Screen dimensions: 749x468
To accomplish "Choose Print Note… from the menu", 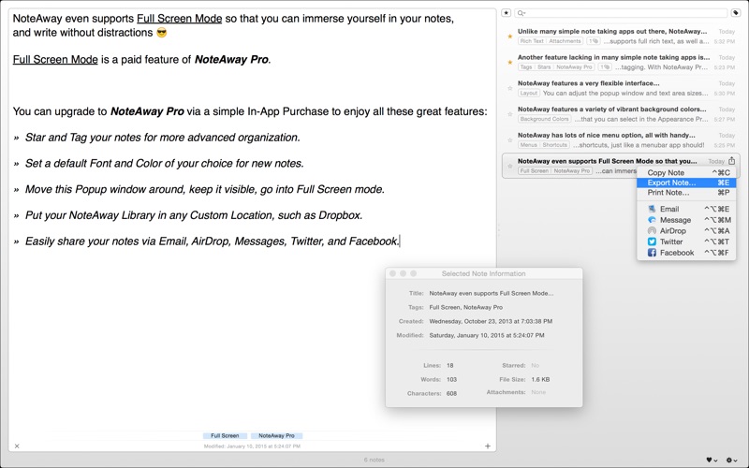I will pos(686,193).
